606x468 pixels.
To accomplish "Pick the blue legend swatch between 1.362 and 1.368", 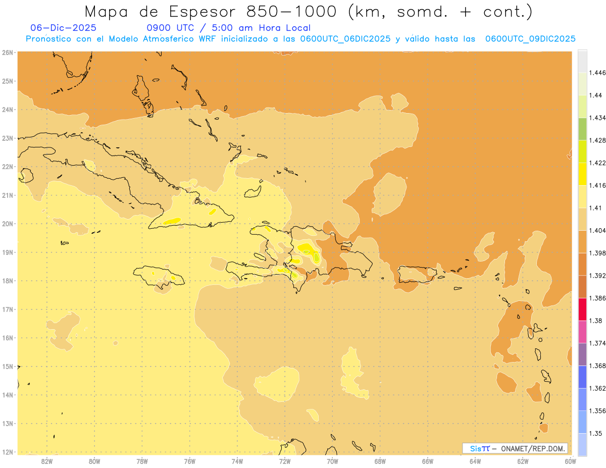I will click(x=583, y=377).
